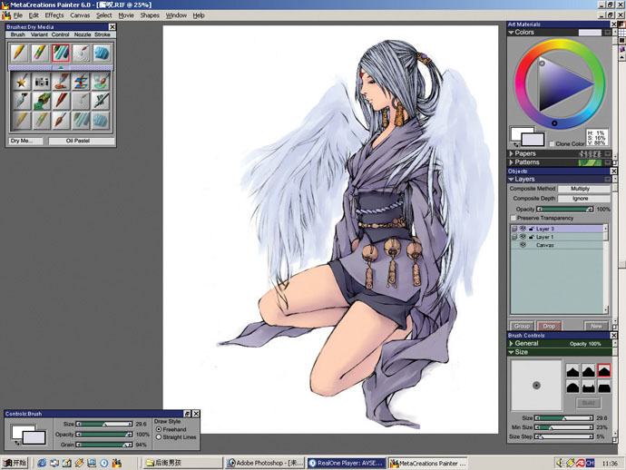This screenshot has width=626, height=470.
Task: Choose the green ink bottle brush icon
Action: [x=41, y=101]
